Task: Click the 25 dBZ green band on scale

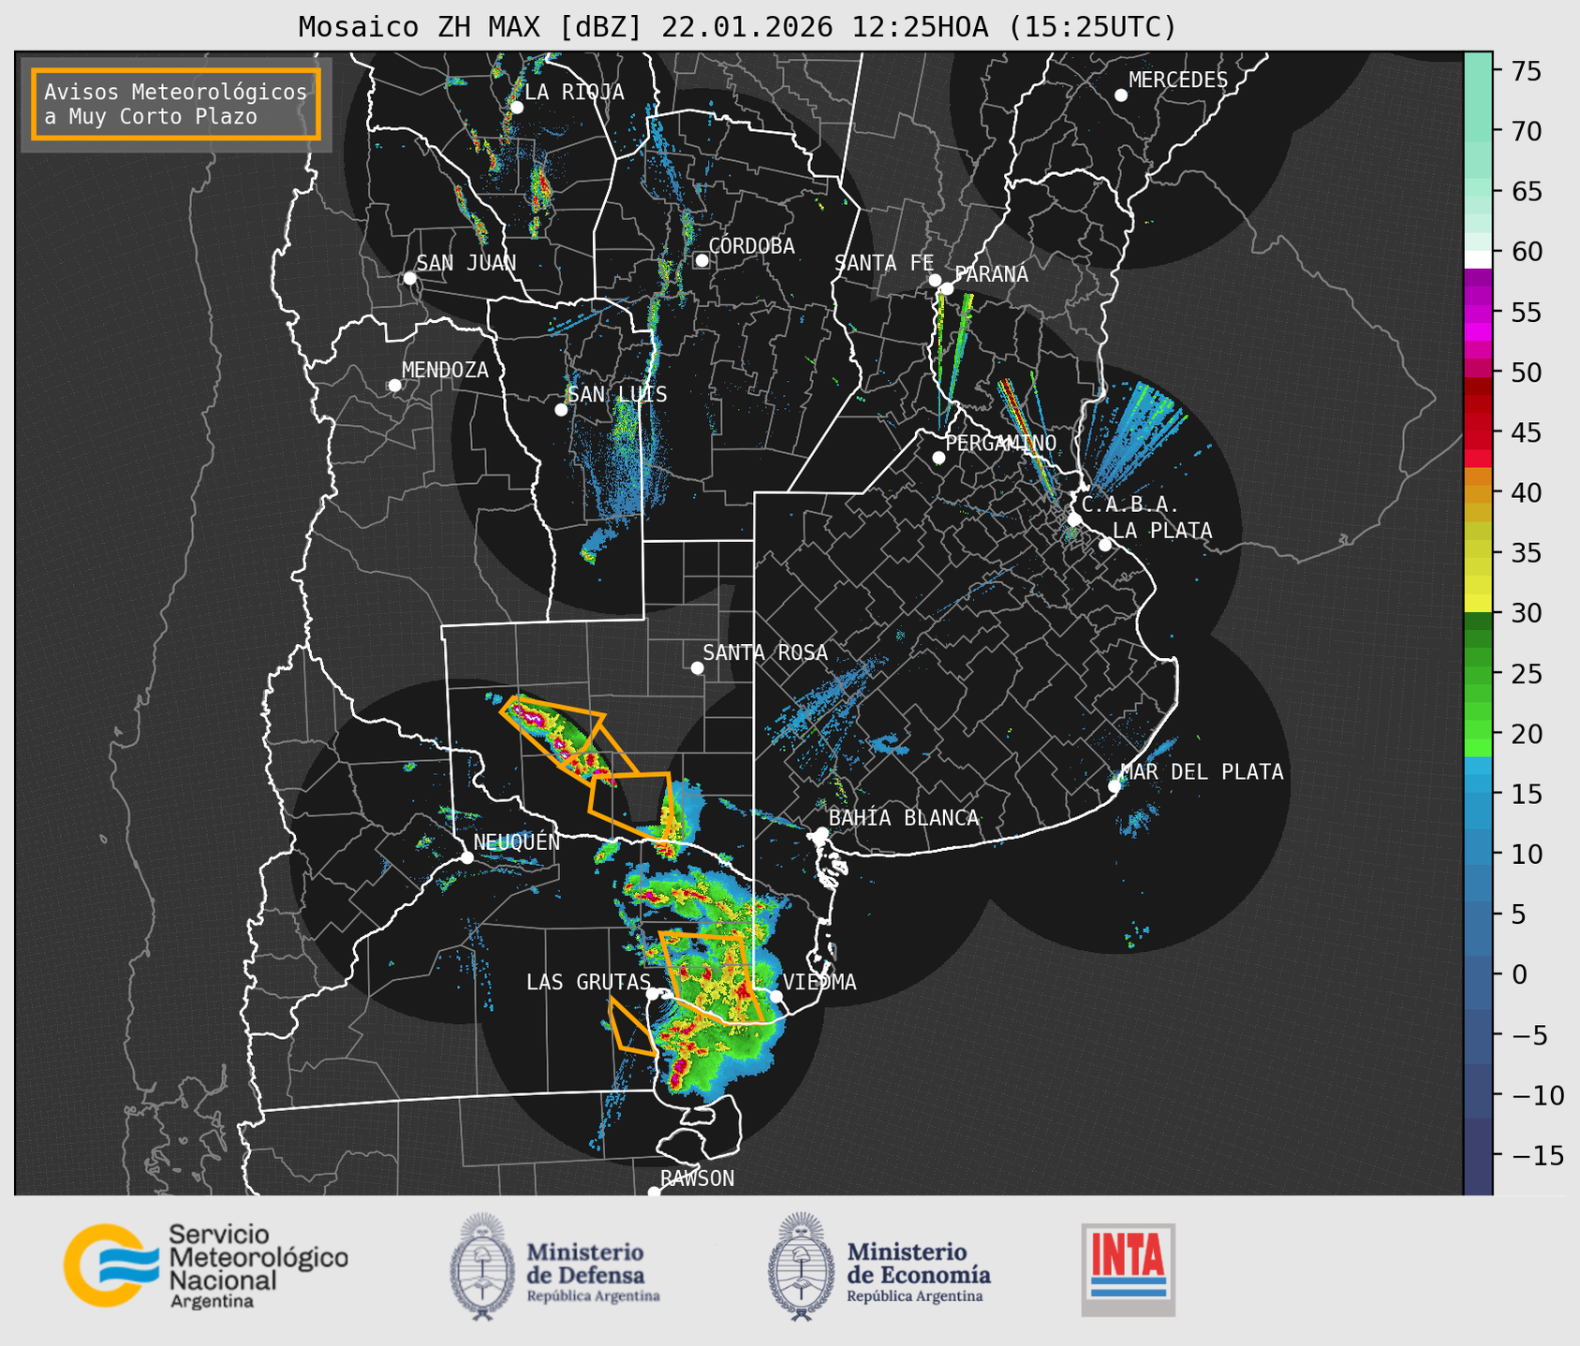Action: [1477, 673]
